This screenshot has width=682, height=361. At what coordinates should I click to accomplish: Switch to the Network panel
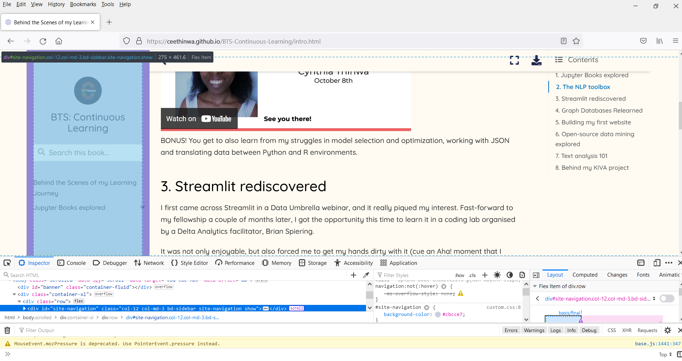click(149, 263)
